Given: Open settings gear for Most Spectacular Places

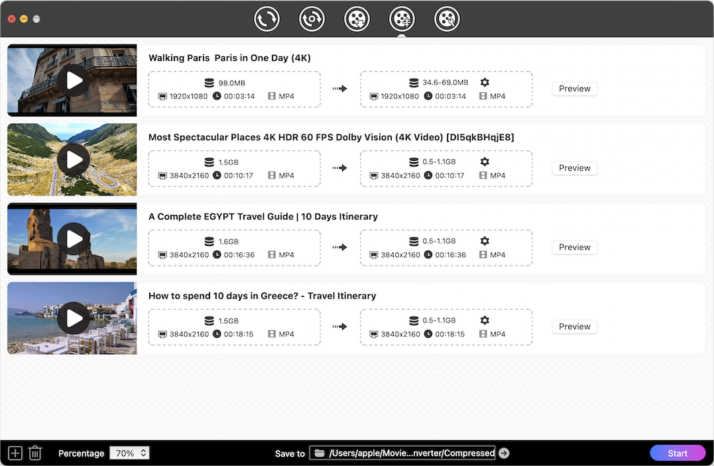Looking at the screenshot, I should click(x=485, y=162).
